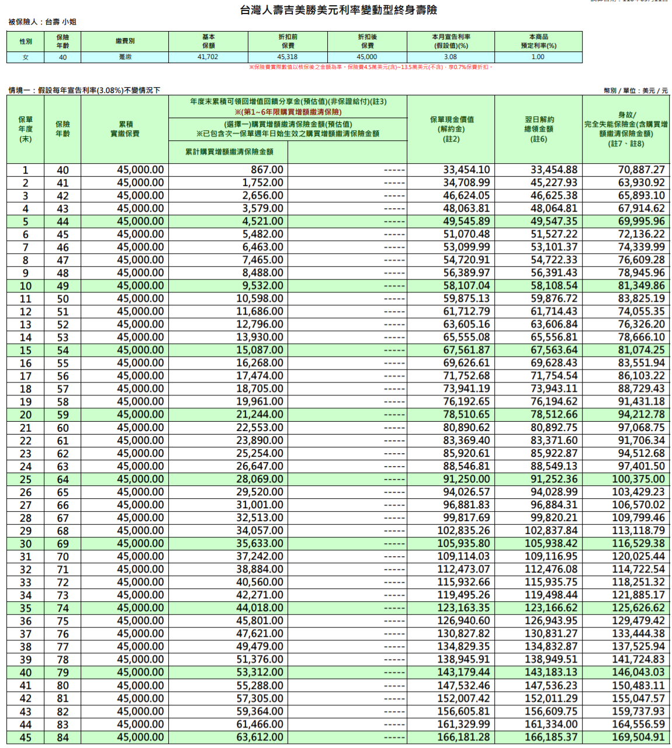Screen dimensions: 672x748
Task: Select death benefit 146,043.03 in year 40
Action: 638,672
